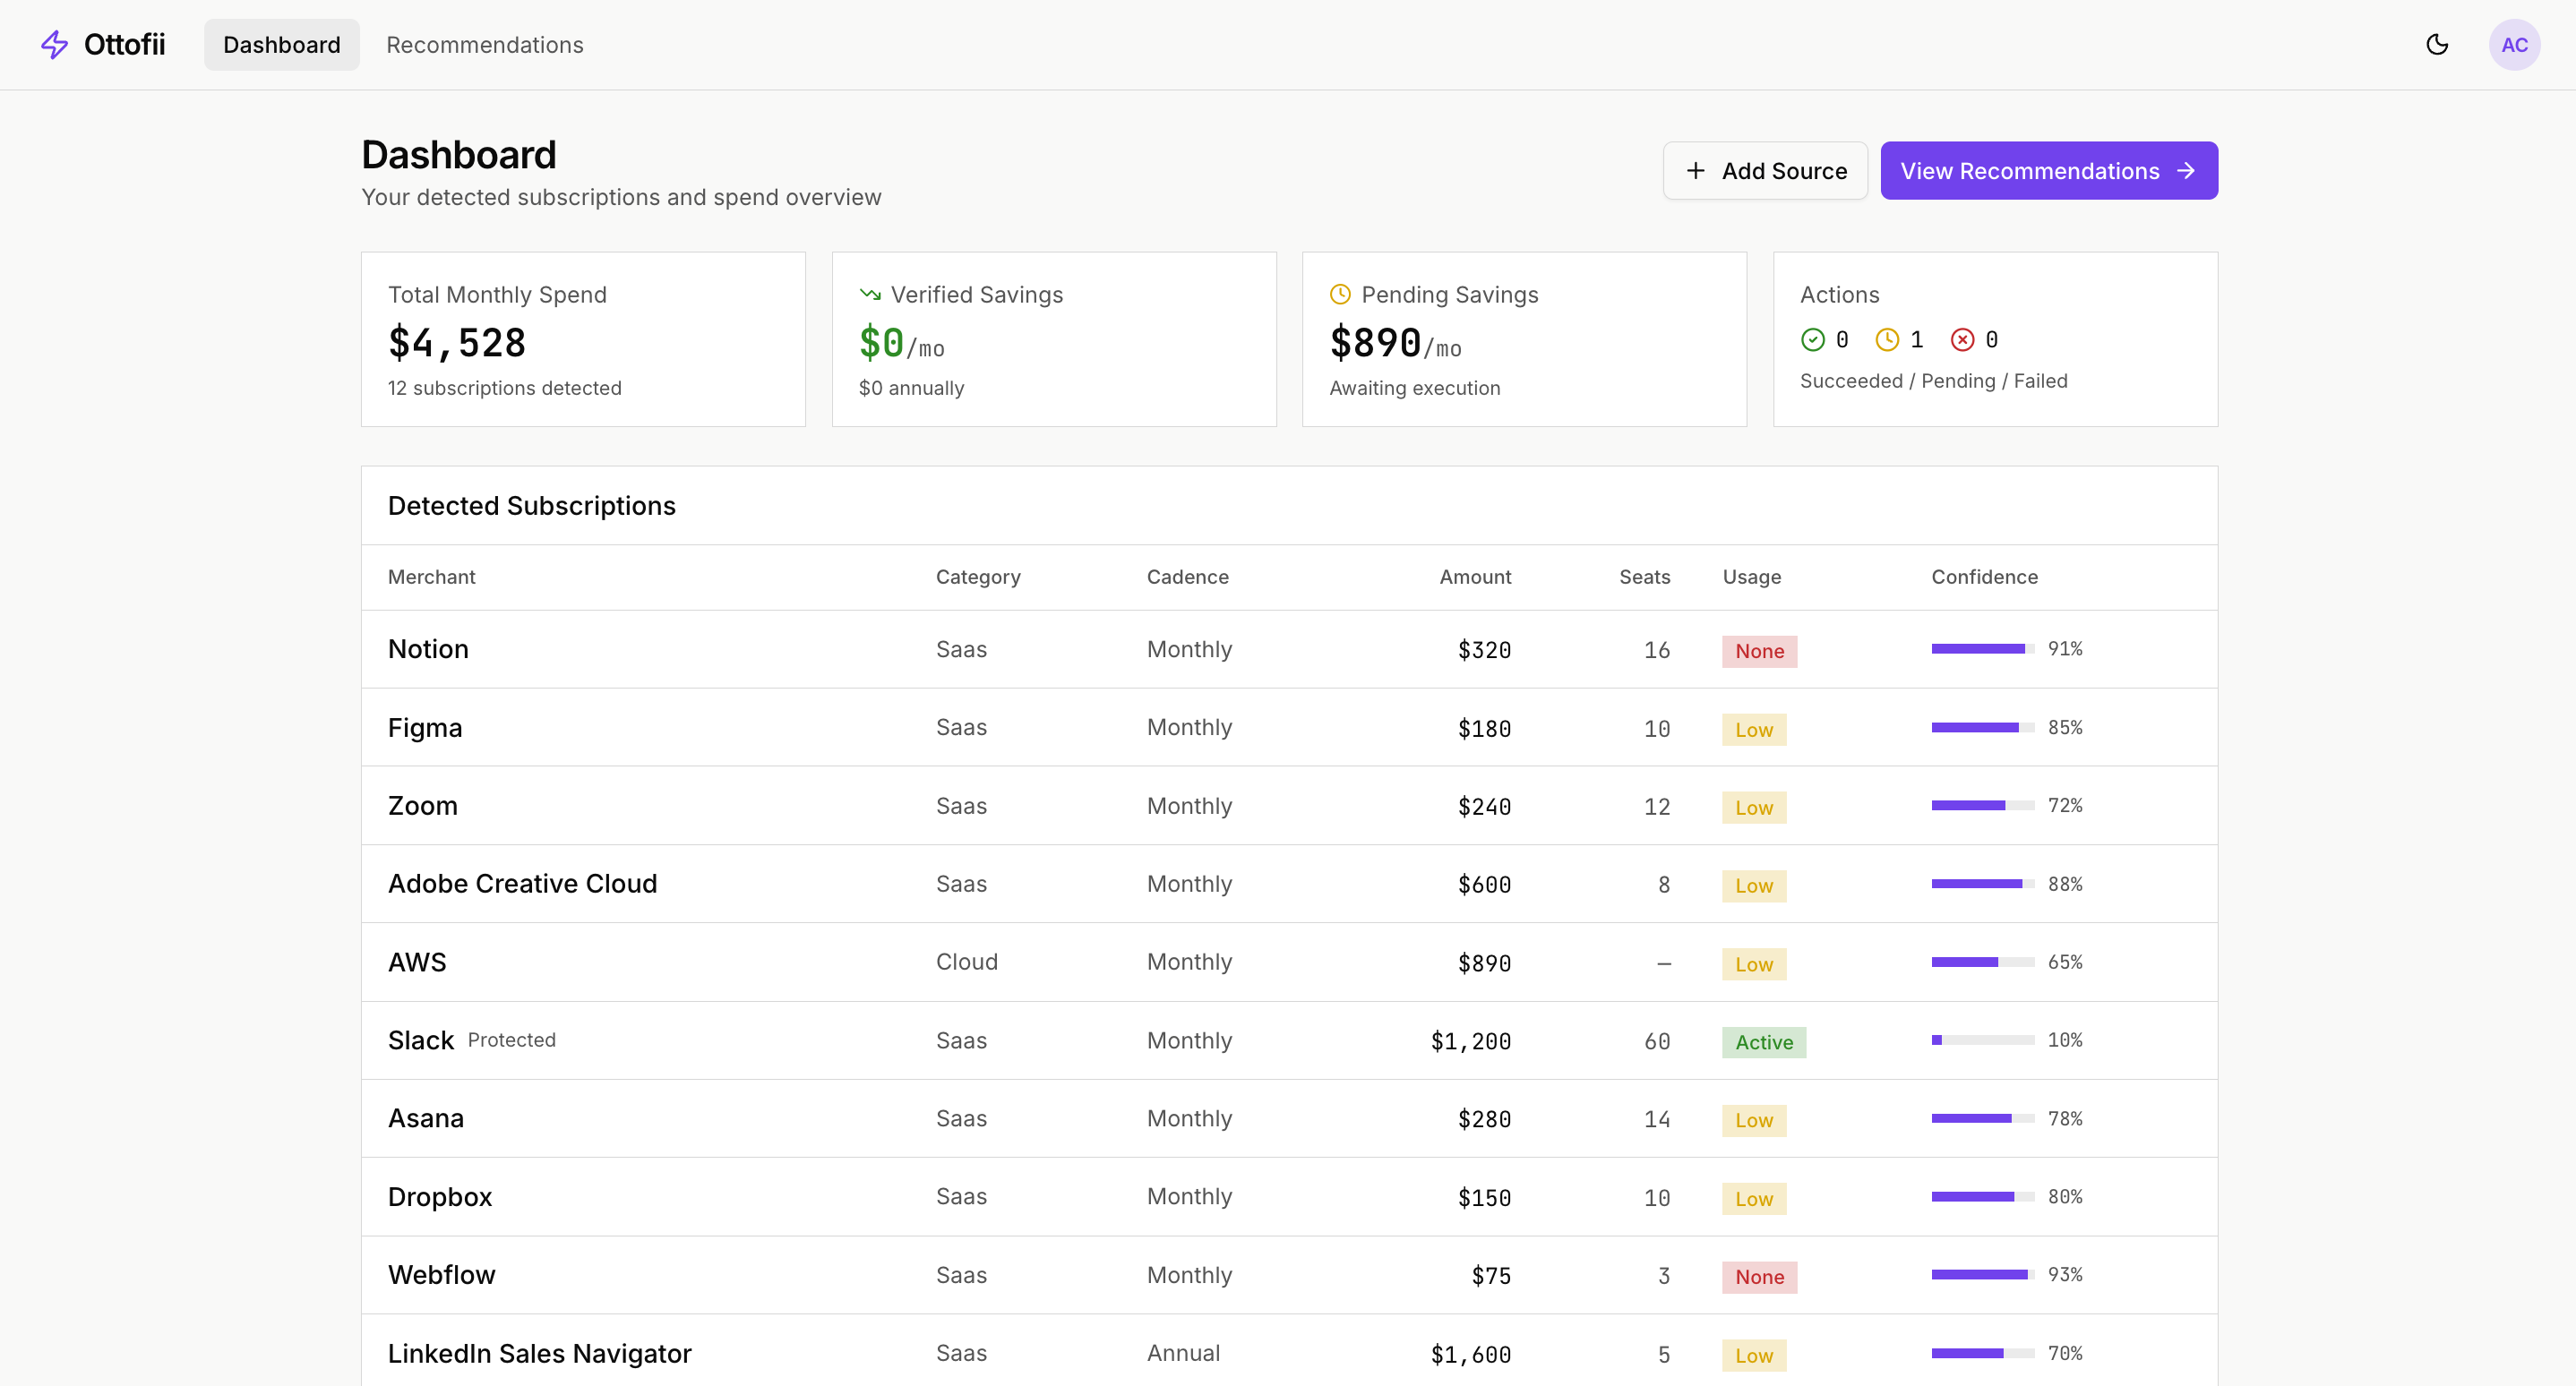Click the plus icon in Add Source
Viewport: 2576px width, 1386px height.
click(1695, 171)
